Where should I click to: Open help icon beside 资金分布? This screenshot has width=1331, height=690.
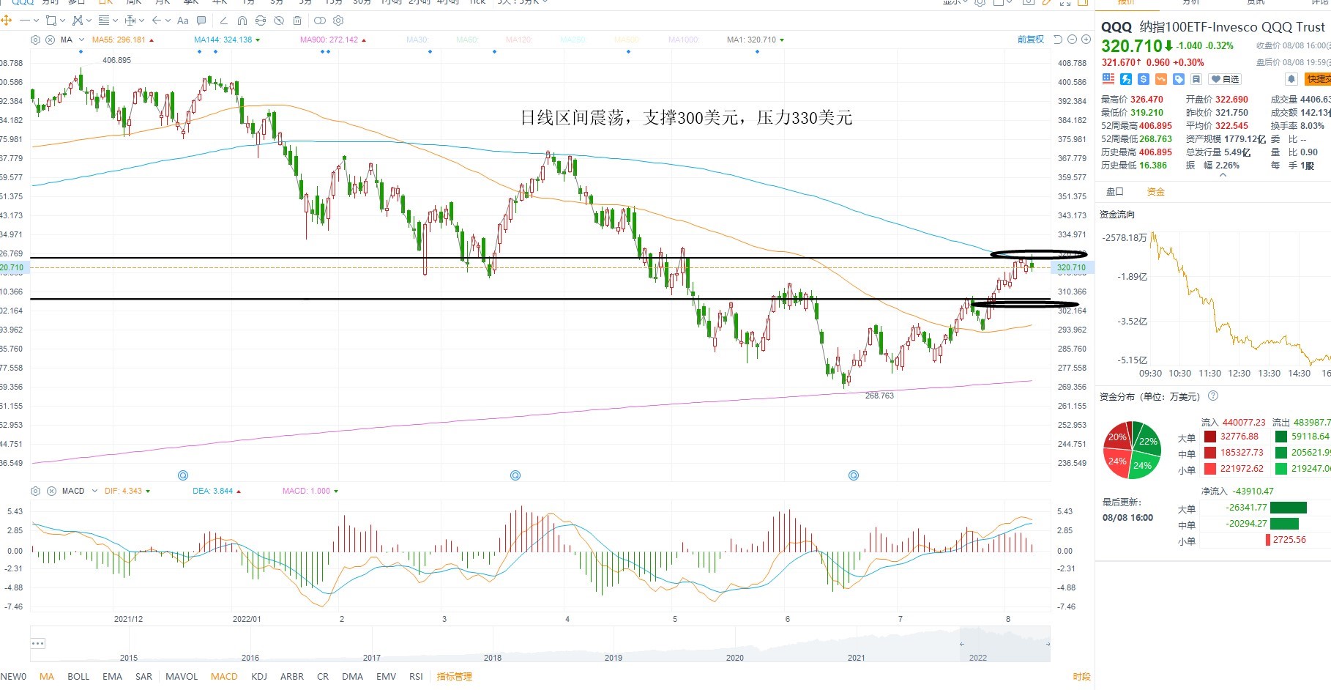point(1213,396)
